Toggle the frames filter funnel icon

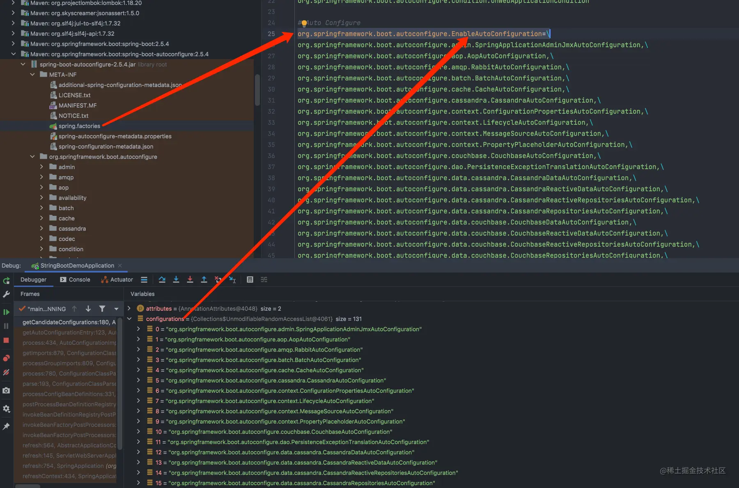tap(102, 309)
